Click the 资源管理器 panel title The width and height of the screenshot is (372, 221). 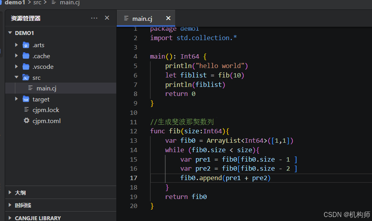pos(26,18)
